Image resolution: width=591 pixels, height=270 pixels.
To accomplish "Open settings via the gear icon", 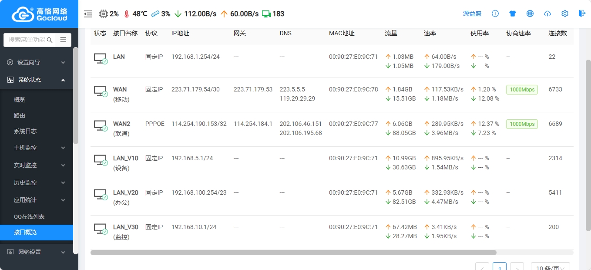I will (565, 13).
